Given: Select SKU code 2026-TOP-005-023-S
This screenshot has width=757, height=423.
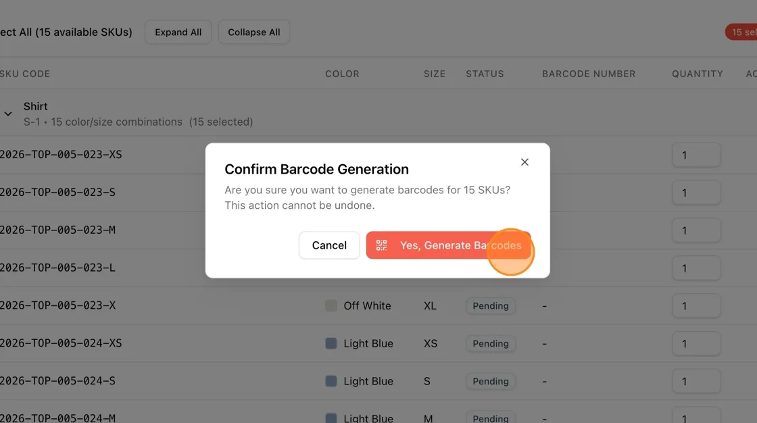Looking at the screenshot, I should click(57, 192).
